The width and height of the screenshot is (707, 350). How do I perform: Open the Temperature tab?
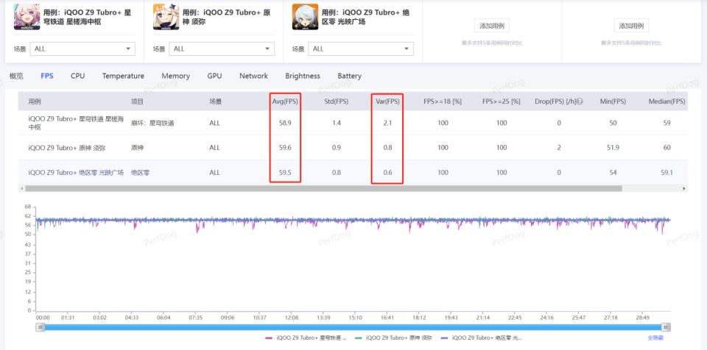point(123,76)
